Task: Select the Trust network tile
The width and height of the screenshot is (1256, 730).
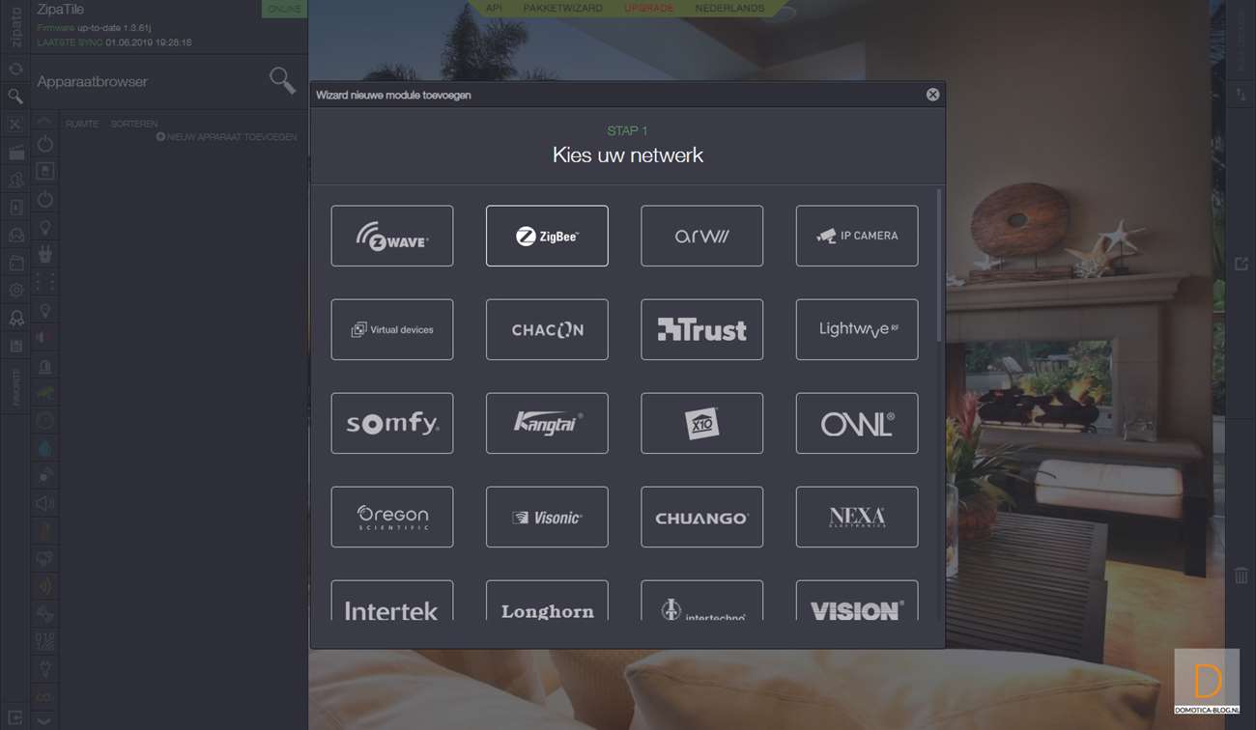Action: tap(702, 329)
